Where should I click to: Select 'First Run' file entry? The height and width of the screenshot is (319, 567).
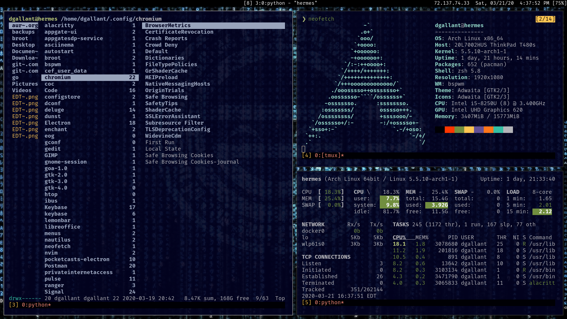[x=160, y=143]
